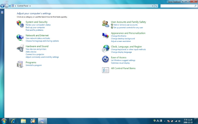
Task: Click Review your computer's status
Action: click(38, 25)
